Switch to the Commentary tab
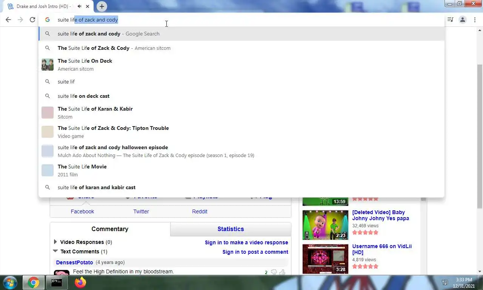Viewport: 483px width, 290px height. click(110, 229)
